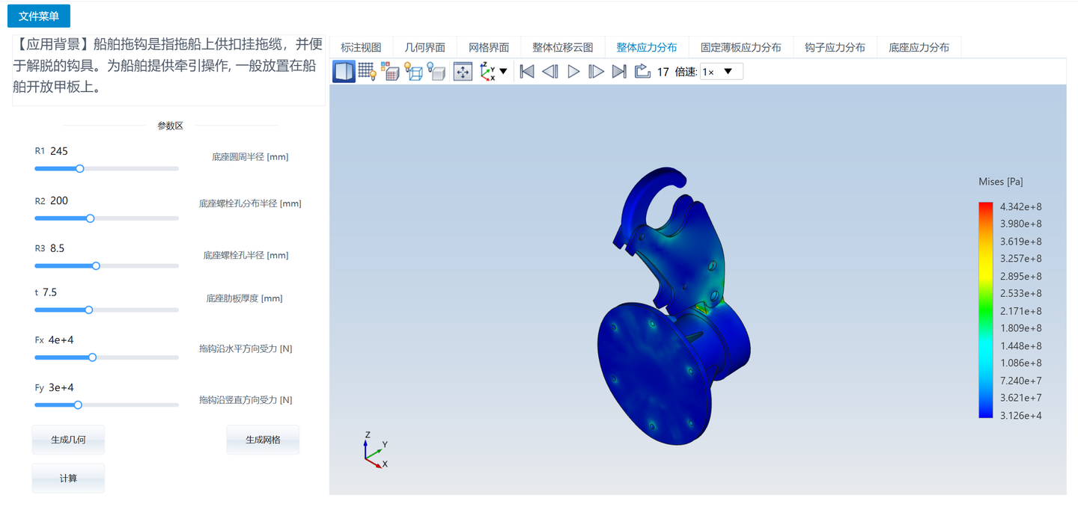Click the R3 value 8.5
Screen dimensions: 1078x507
point(58,248)
